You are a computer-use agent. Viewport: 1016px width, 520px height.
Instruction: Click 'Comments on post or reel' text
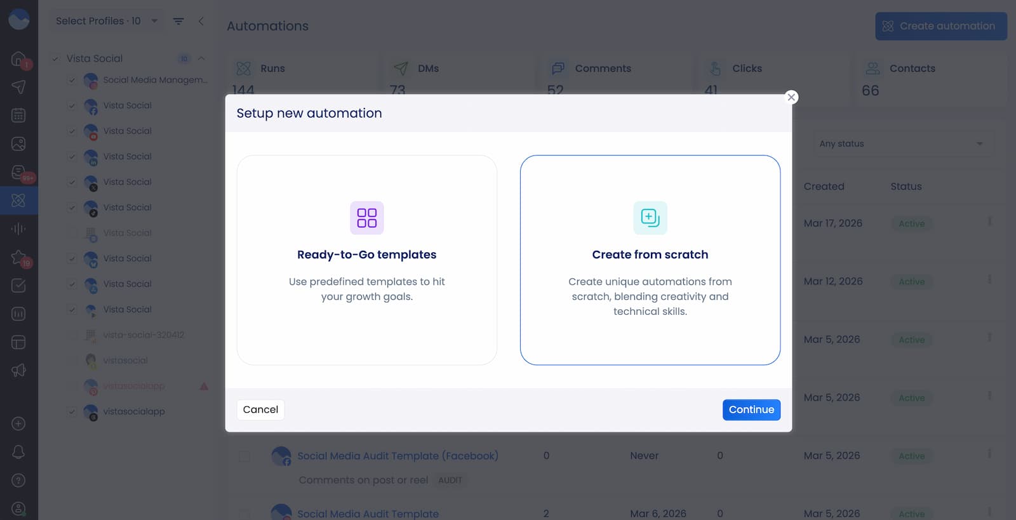pyautogui.click(x=363, y=480)
